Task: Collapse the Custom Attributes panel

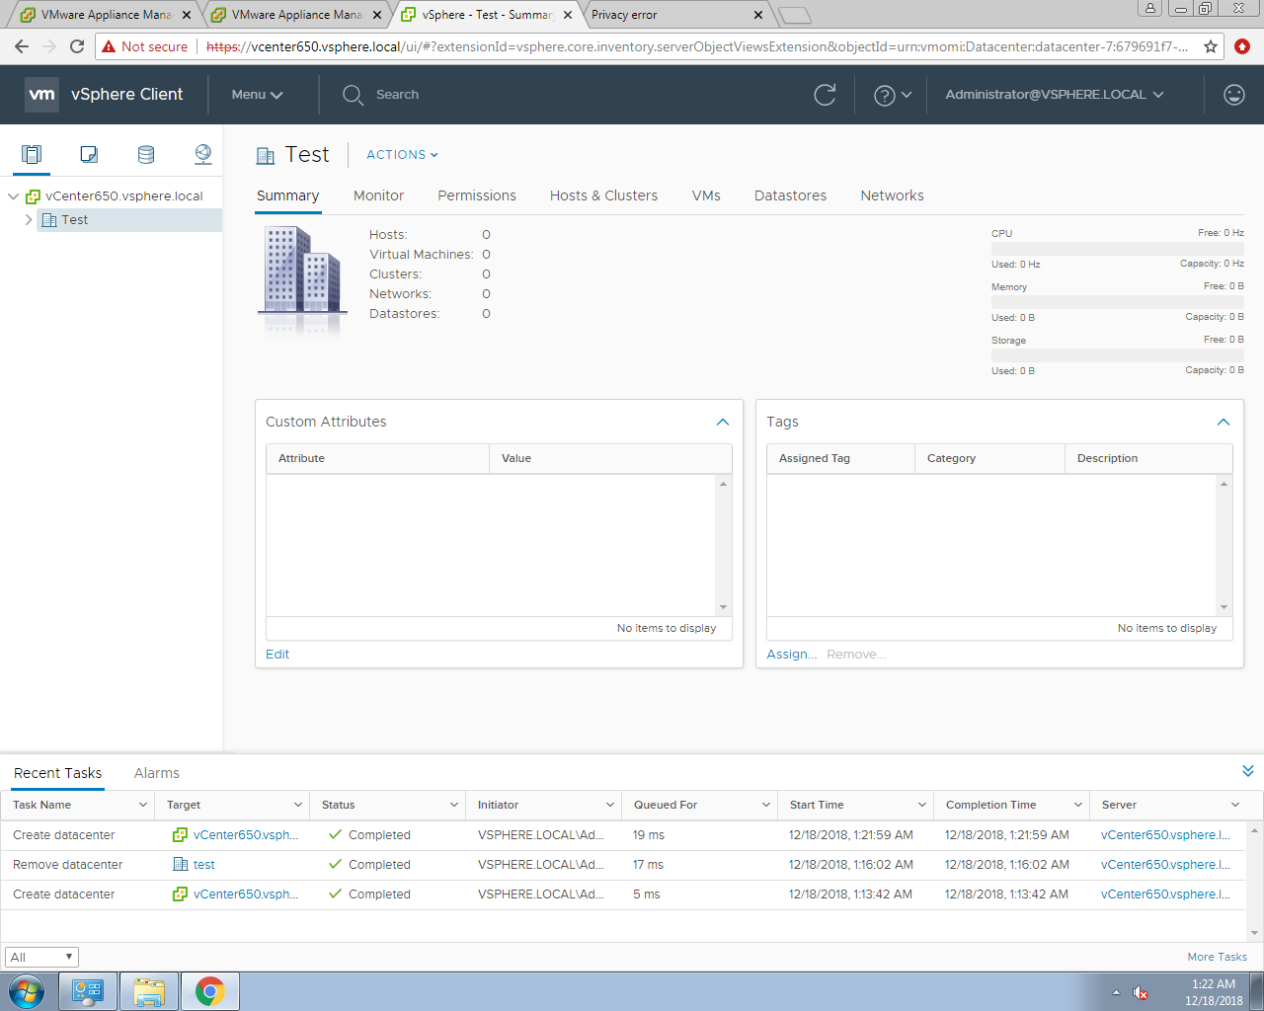Action: point(723,423)
